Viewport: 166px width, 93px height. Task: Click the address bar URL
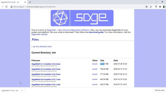click(41, 7)
